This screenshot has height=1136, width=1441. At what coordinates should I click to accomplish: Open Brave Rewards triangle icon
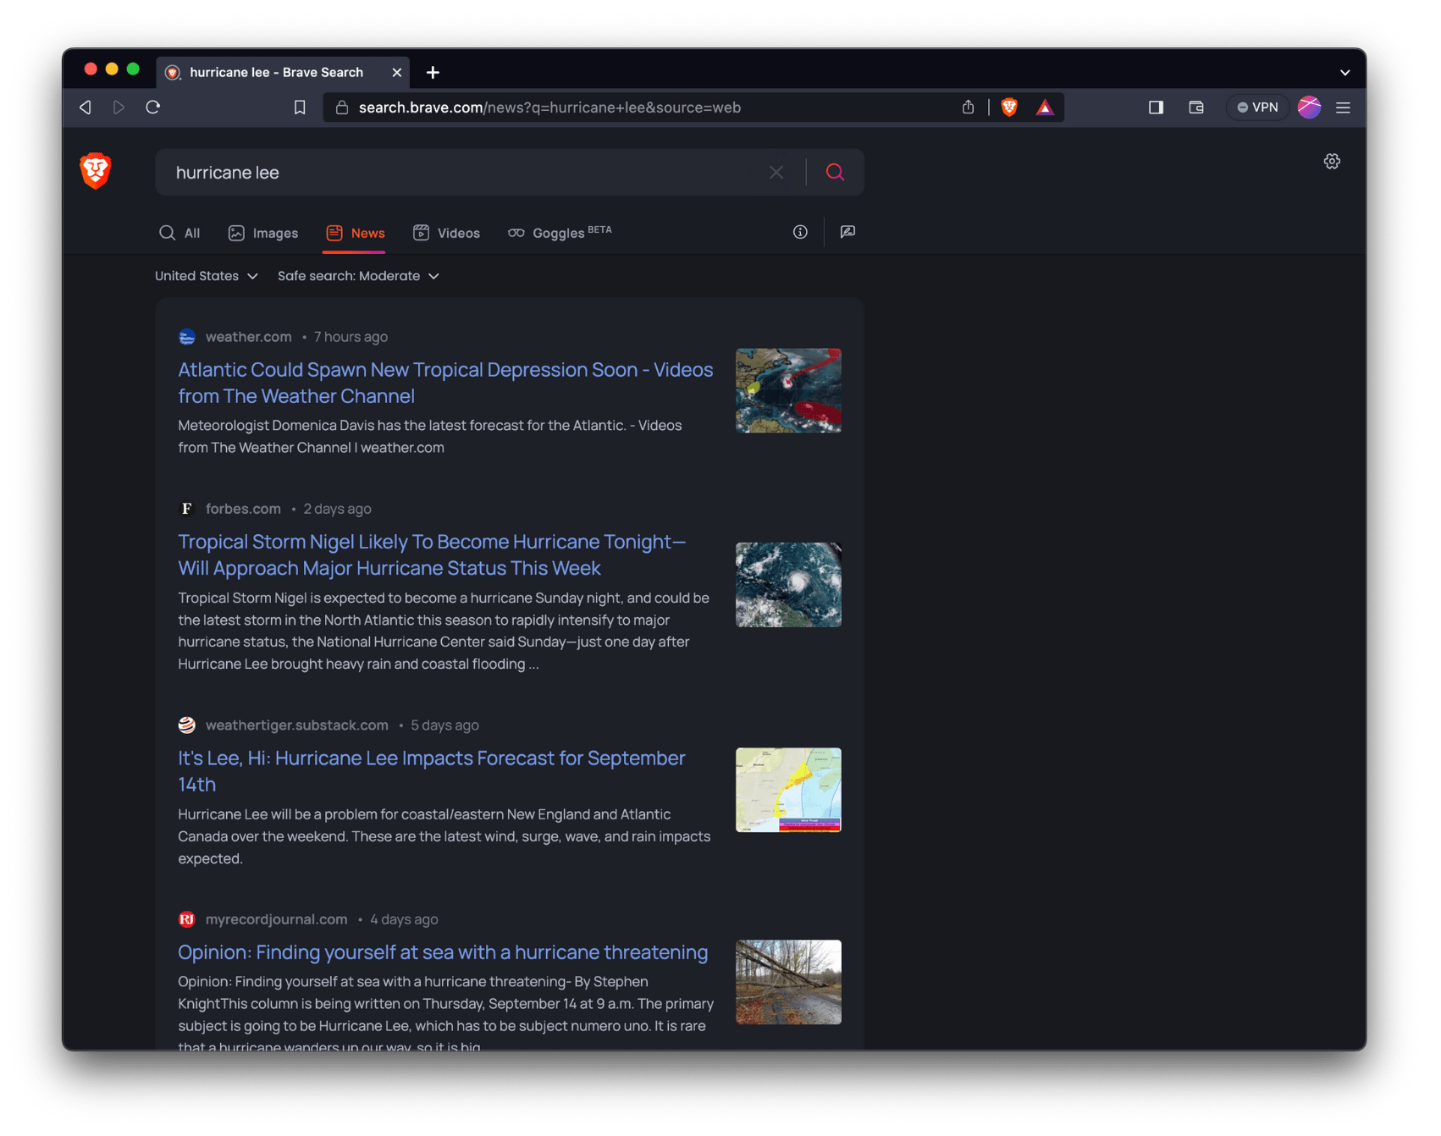tap(1045, 108)
